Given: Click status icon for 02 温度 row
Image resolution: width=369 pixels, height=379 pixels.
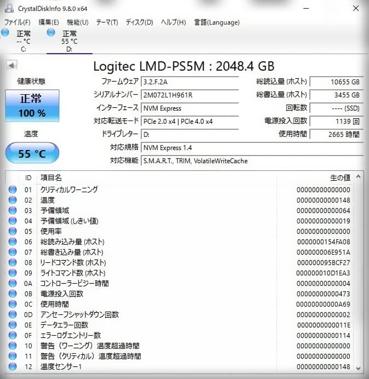Looking at the screenshot, I should (13, 200).
